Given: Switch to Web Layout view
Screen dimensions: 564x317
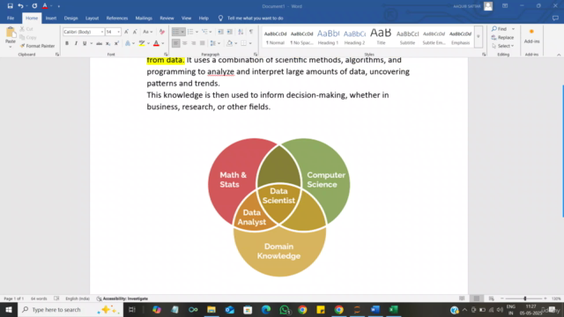Looking at the screenshot, I should 492,299.
